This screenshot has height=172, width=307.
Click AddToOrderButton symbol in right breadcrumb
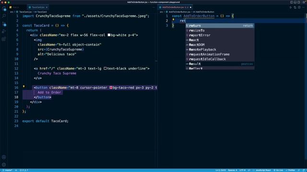click(205, 12)
